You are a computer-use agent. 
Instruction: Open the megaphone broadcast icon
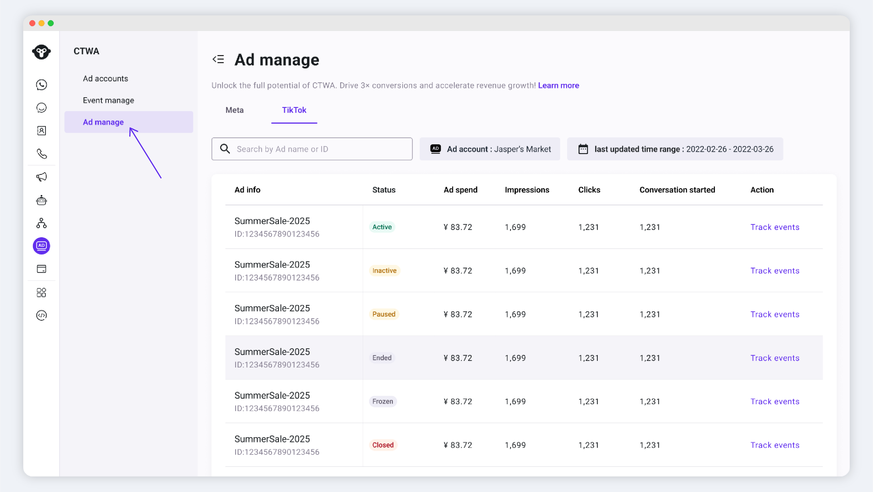click(41, 177)
